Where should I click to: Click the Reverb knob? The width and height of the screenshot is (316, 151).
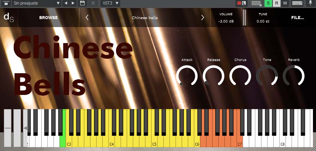coord(293,75)
